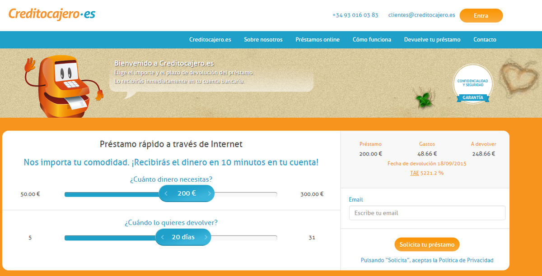Screen dimensions: 542x276
Task: Click the clientes@creditocajero.es email link
Action: pyautogui.click(x=421, y=15)
